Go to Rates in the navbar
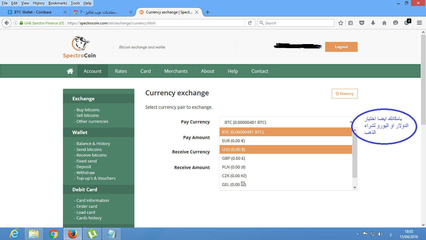Image resolution: width=426 pixels, height=240 pixels. pos(121,71)
